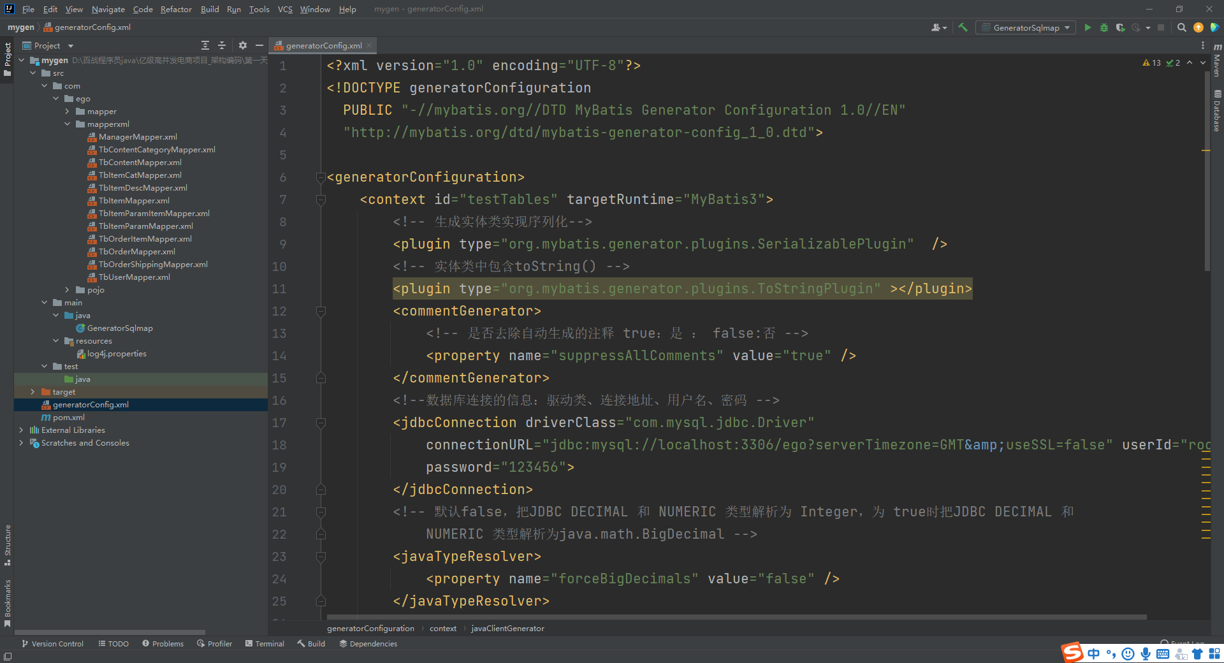
Task: Collapse the resources folder
Action: click(56, 341)
